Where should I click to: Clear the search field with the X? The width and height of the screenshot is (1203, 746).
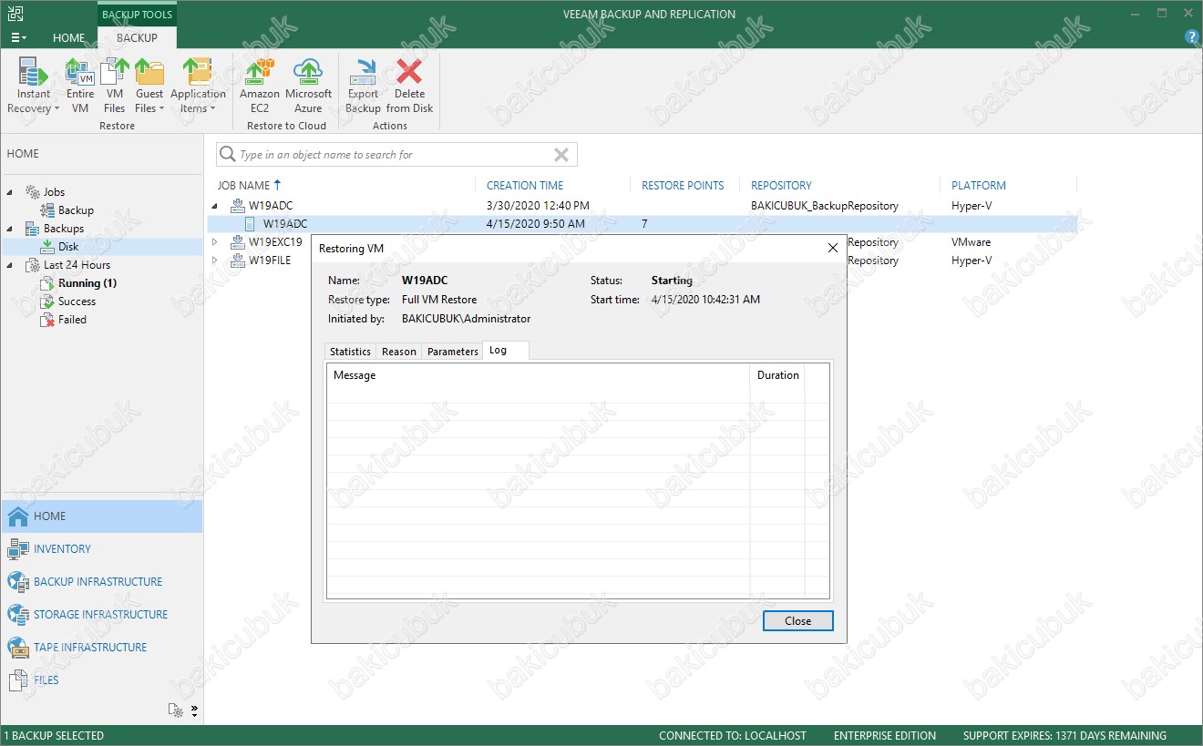[x=561, y=155]
